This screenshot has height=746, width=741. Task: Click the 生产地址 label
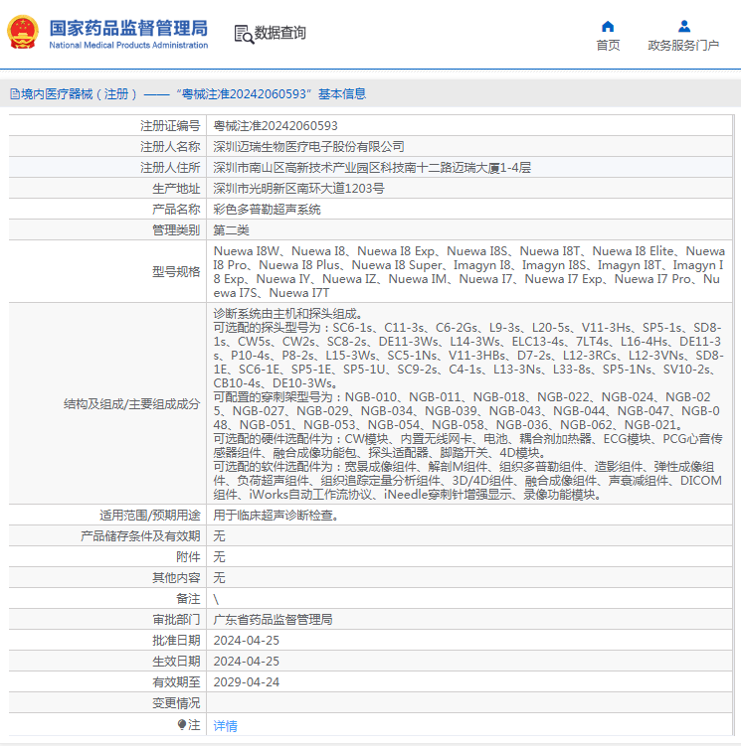176,189
